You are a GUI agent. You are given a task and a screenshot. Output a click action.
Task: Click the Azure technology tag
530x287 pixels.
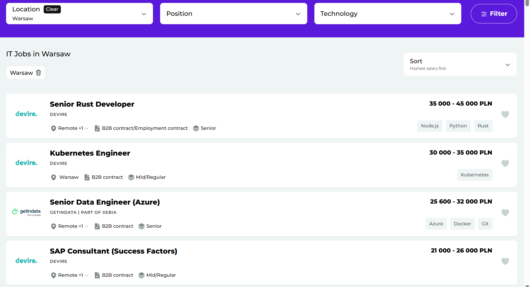(436, 224)
